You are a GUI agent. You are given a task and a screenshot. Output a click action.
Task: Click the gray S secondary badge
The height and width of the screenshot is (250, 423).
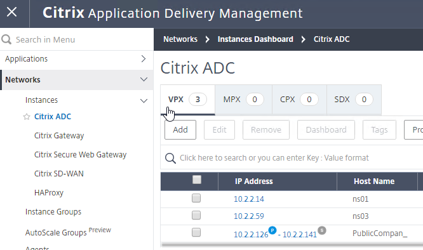point(322,230)
